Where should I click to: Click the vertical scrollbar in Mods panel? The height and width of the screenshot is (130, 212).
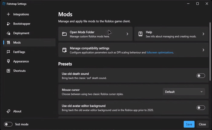(x=210, y=51)
